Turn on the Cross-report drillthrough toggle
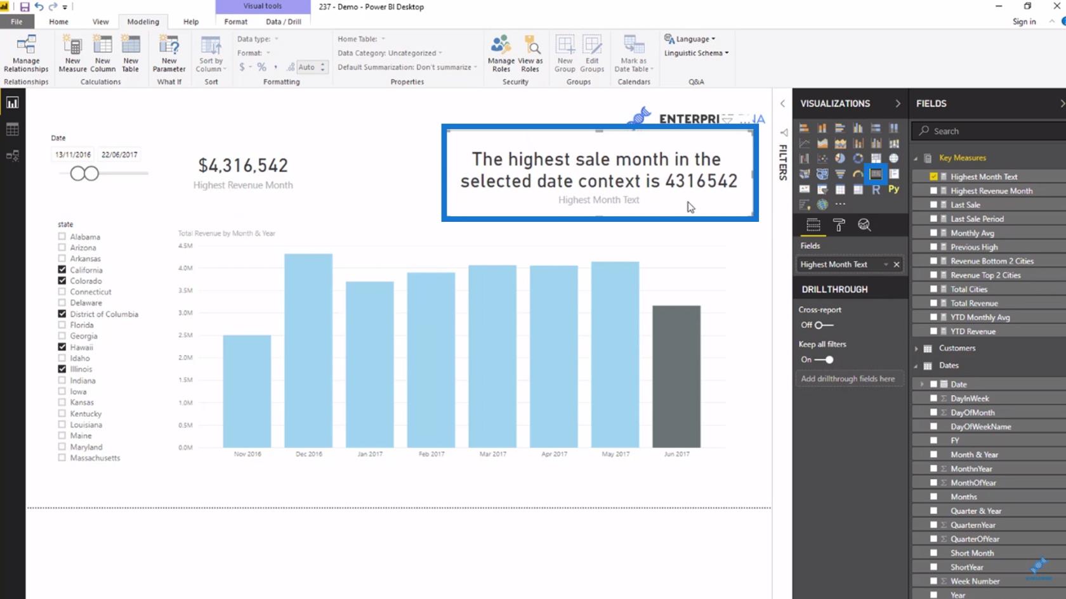This screenshot has width=1066, height=599. click(824, 325)
